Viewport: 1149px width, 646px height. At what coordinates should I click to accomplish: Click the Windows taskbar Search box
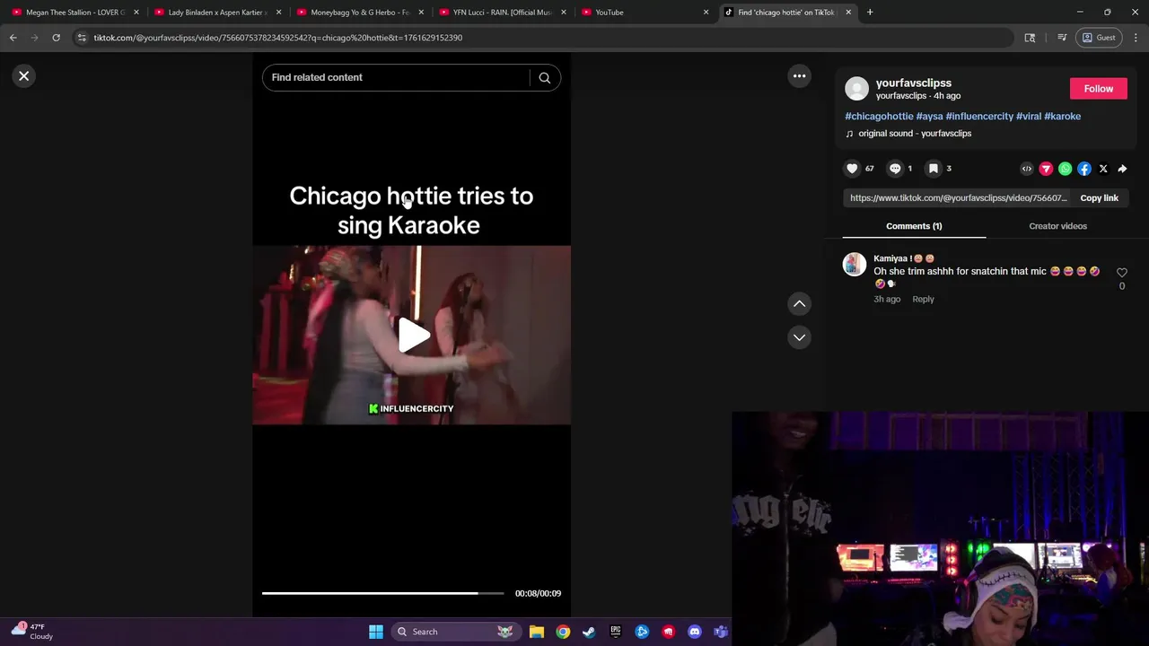coord(455,632)
